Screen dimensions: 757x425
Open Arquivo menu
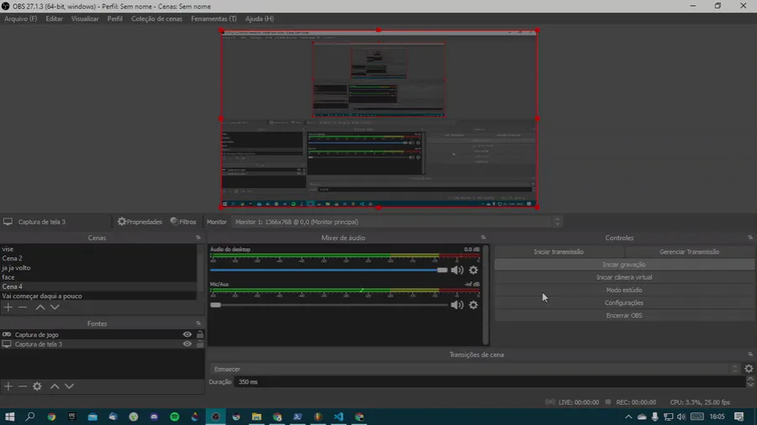coord(21,18)
